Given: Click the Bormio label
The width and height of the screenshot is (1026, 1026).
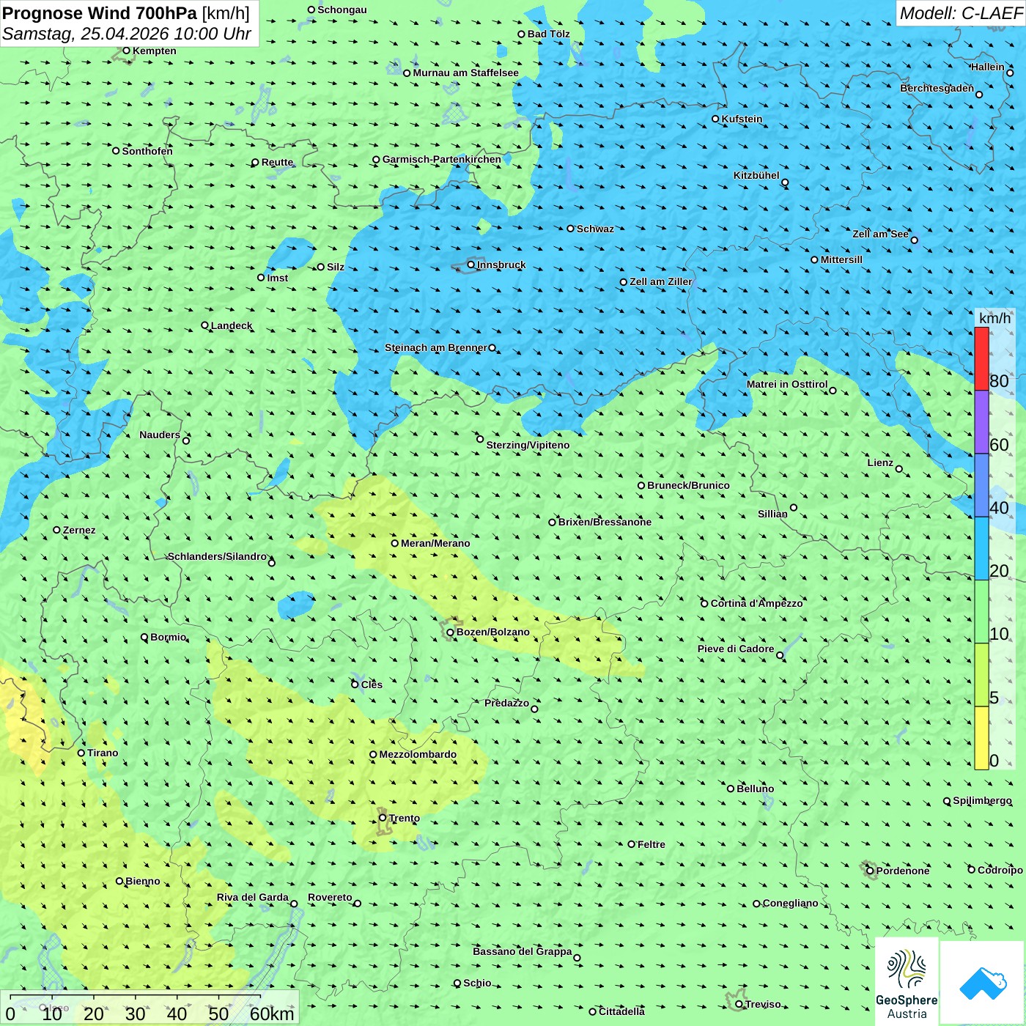Looking at the screenshot, I should [169, 637].
